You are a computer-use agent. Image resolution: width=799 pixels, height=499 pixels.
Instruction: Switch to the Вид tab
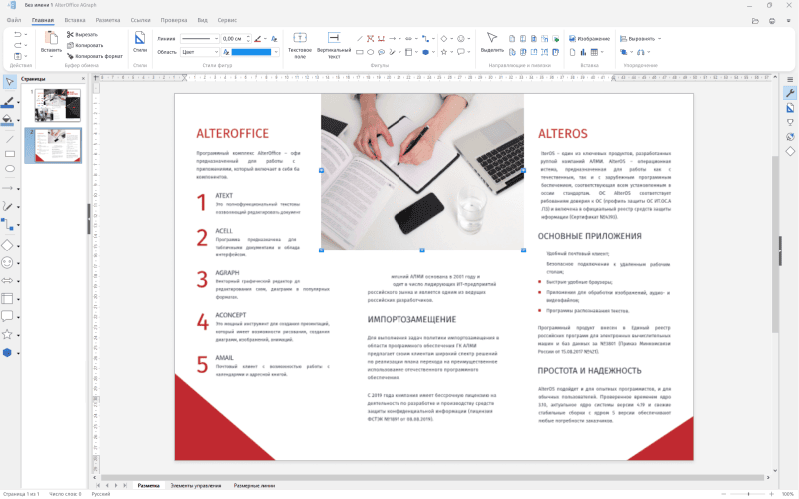[203, 20]
